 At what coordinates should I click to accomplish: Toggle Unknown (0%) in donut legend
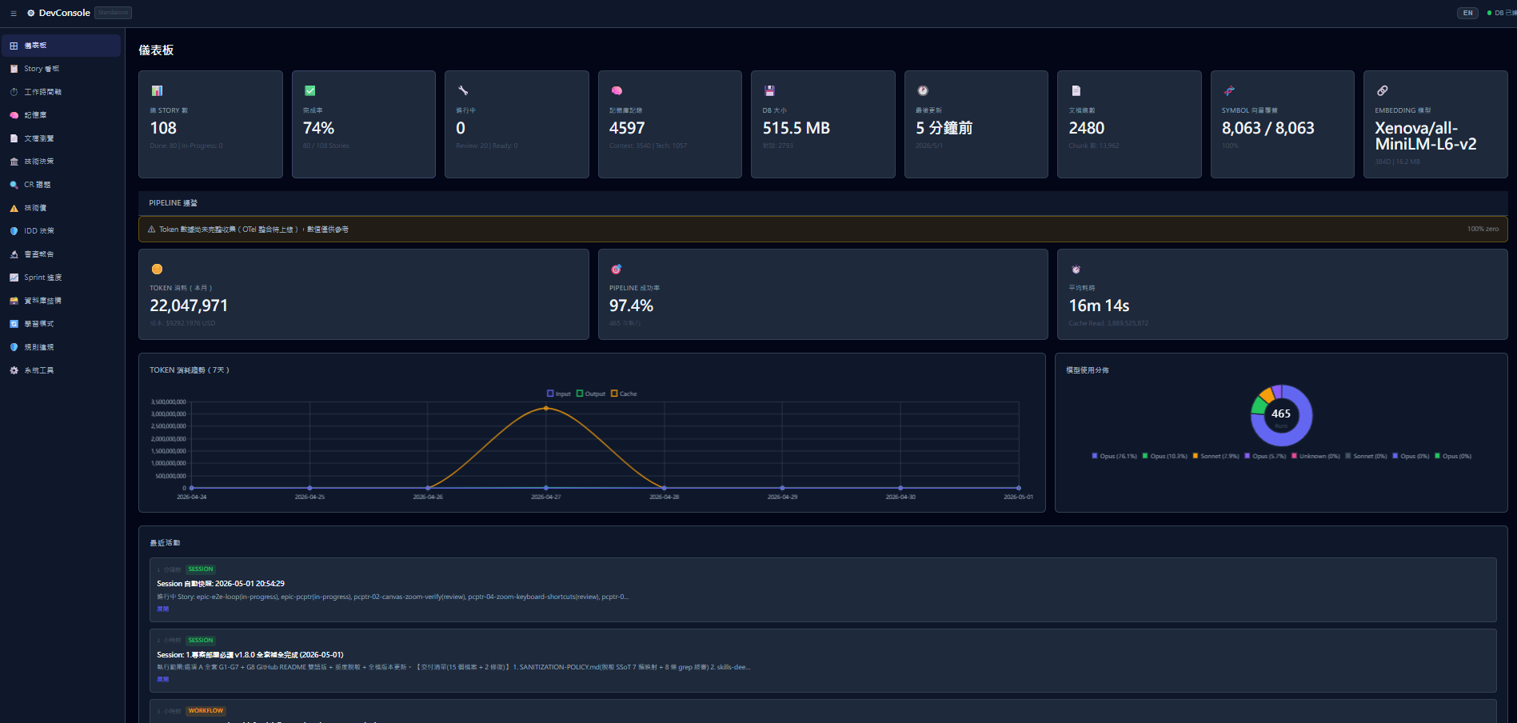[1315, 456]
